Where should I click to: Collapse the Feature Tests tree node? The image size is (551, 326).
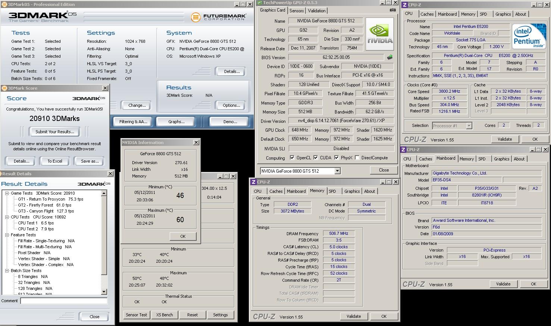coord(7,235)
